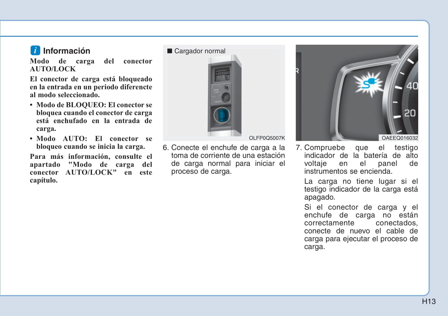
Task: Click the digital display on the charging station
Action: (x=222, y=74)
